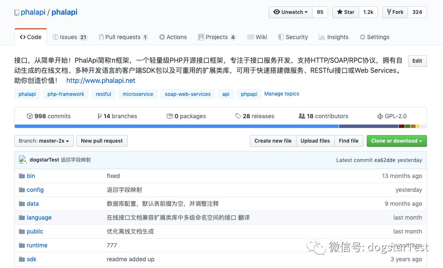Fork the phalapi repository

(x=395, y=12)
